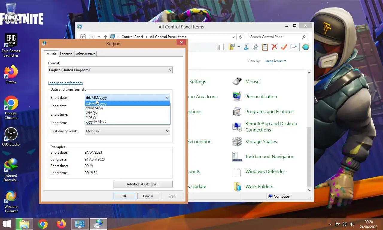Open the recent locations arrow beside Forward
Image resolution: width=383 pixels, height=230 pixels.
(99, 37)
